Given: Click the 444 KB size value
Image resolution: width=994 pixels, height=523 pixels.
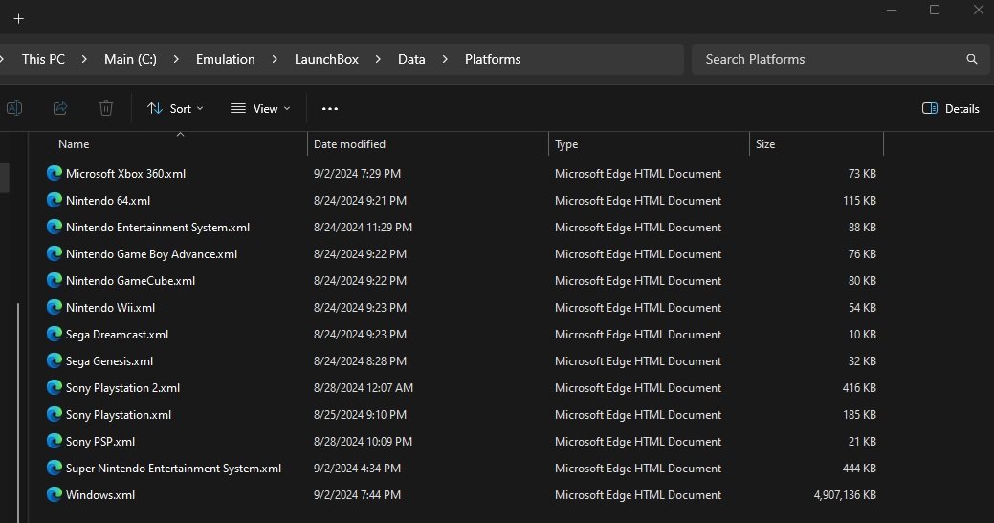Looking at the screenshot, I should [860, 468].
